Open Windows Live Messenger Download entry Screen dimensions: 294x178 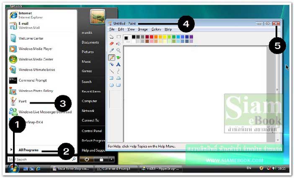[x=41, y=112]
